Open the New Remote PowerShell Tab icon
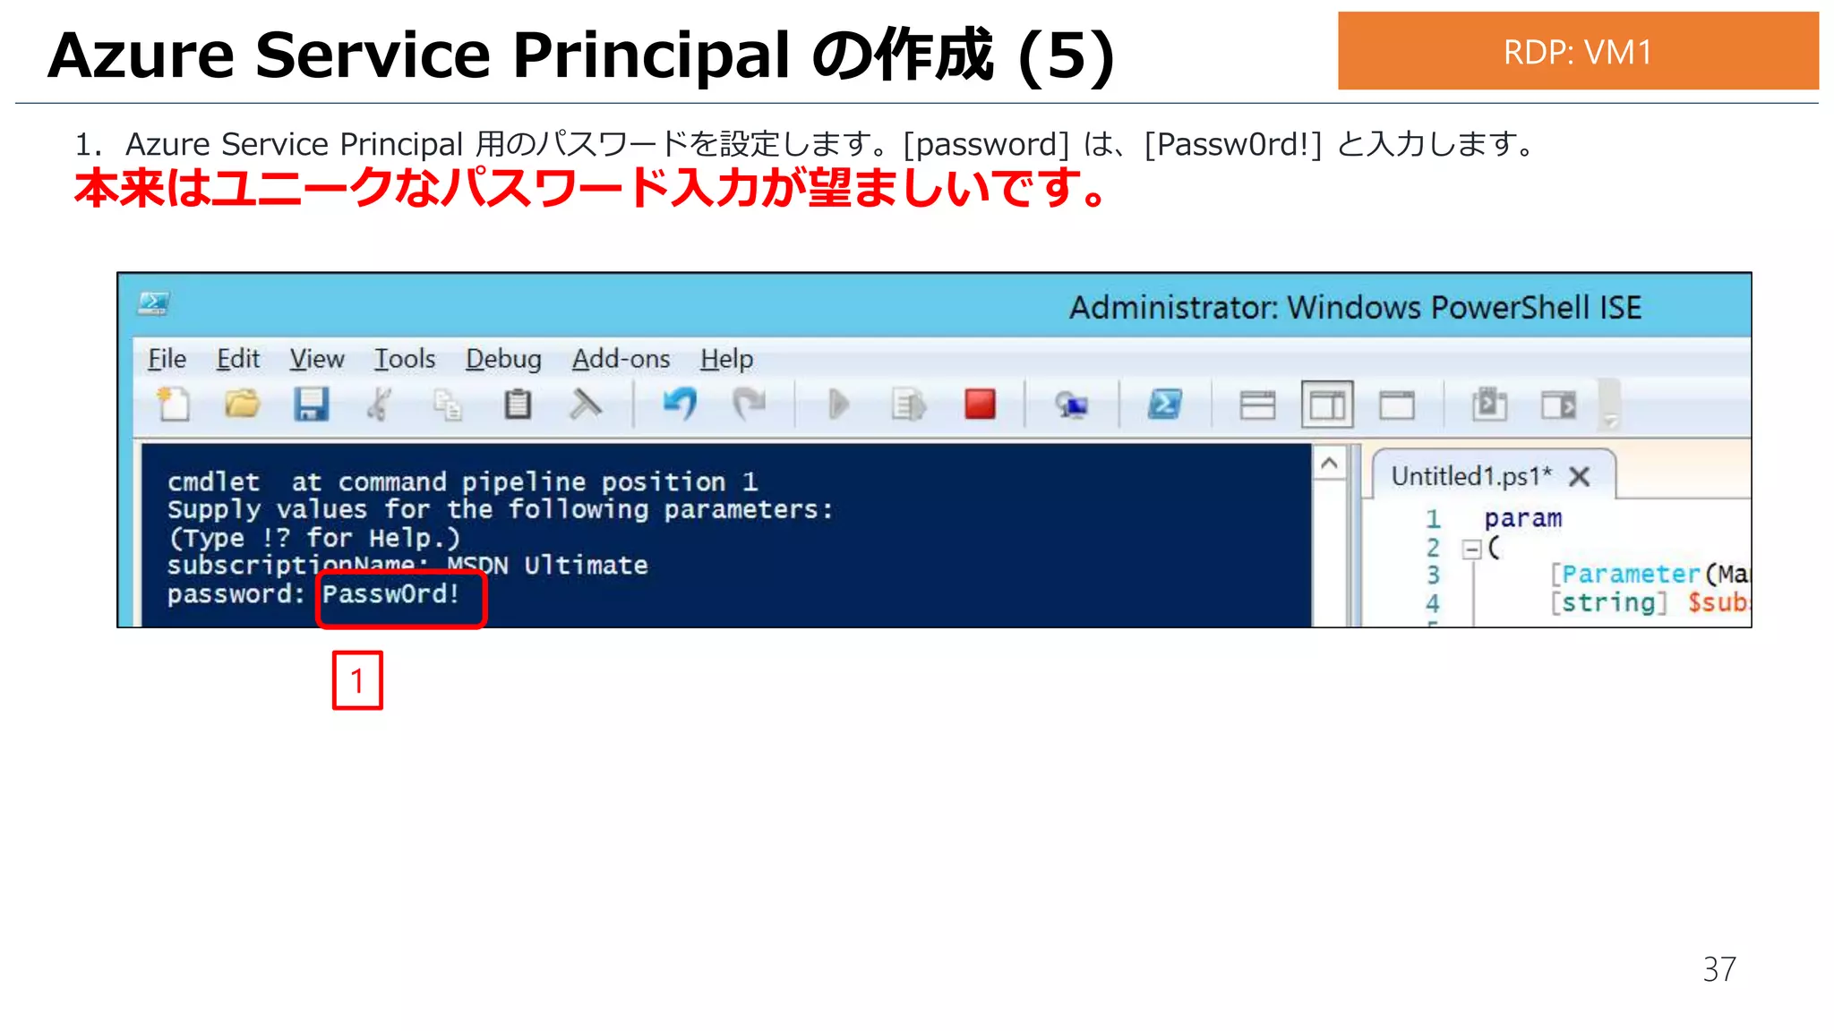 pos(1071,405)
